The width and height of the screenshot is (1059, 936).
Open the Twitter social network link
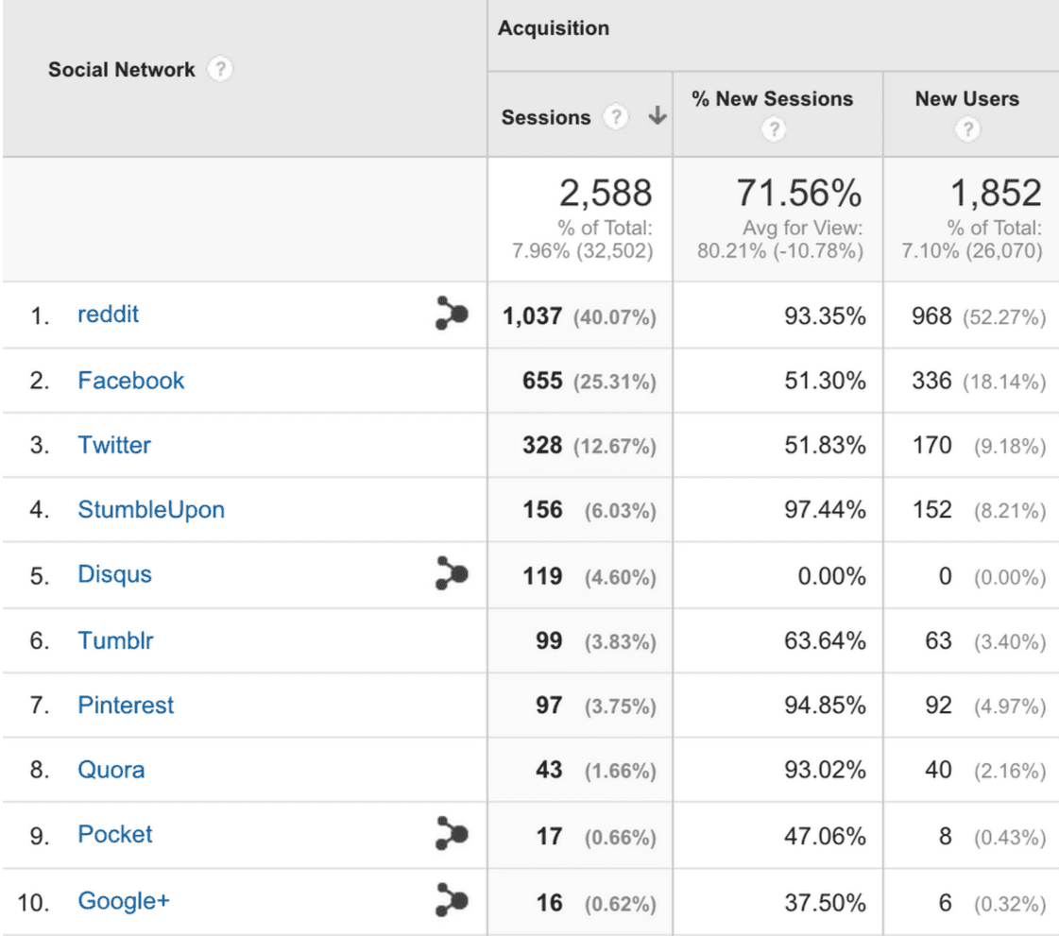coord(114,445)
